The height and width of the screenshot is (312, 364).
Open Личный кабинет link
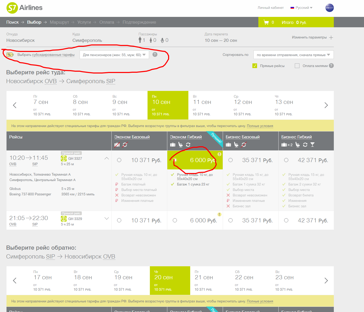(x=271, y=8)
